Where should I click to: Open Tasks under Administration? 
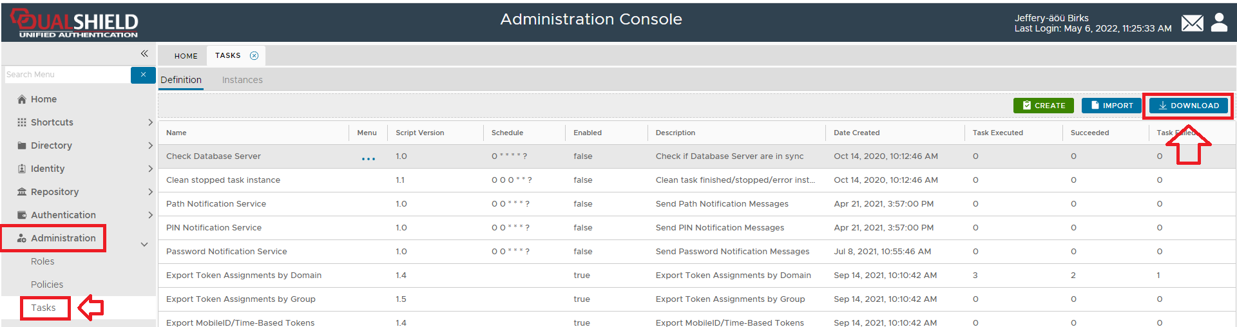tap(44, 308)
